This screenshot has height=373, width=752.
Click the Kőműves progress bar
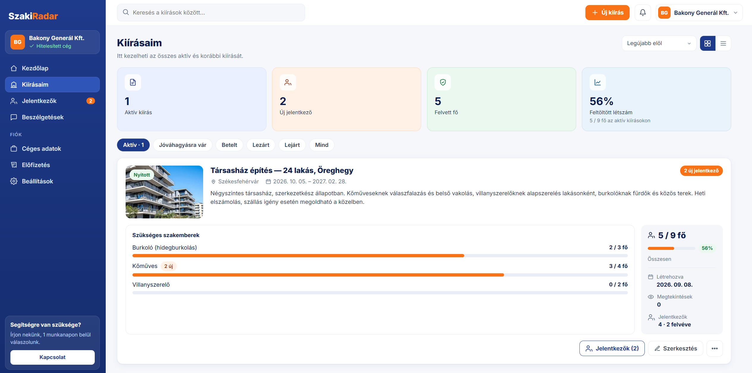pyautogui.click(x=380, y=275)
